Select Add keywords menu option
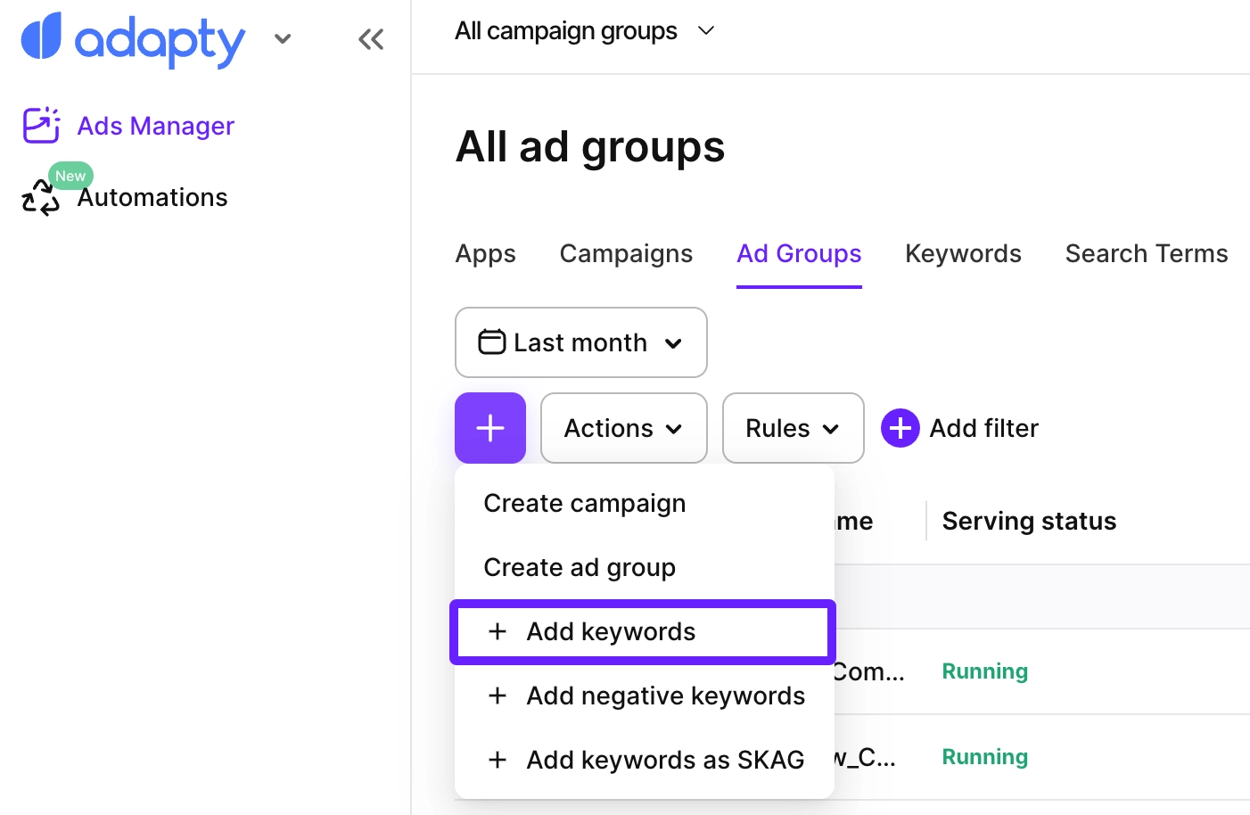 point(611,631)
